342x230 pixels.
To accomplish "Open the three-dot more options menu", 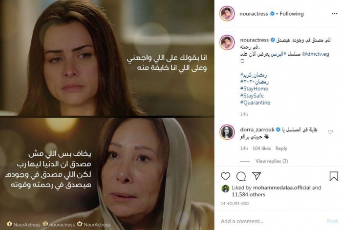I will (334, 14).
